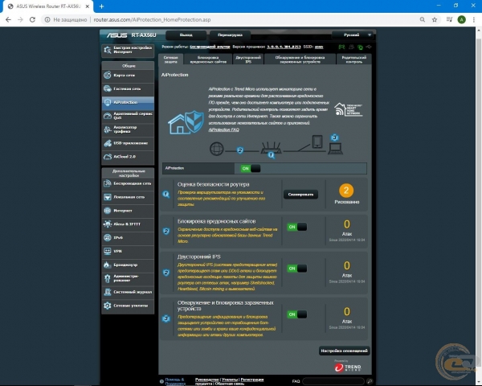
Task: Toggle main AiProtection ON switch
Action: coord(251,168)
